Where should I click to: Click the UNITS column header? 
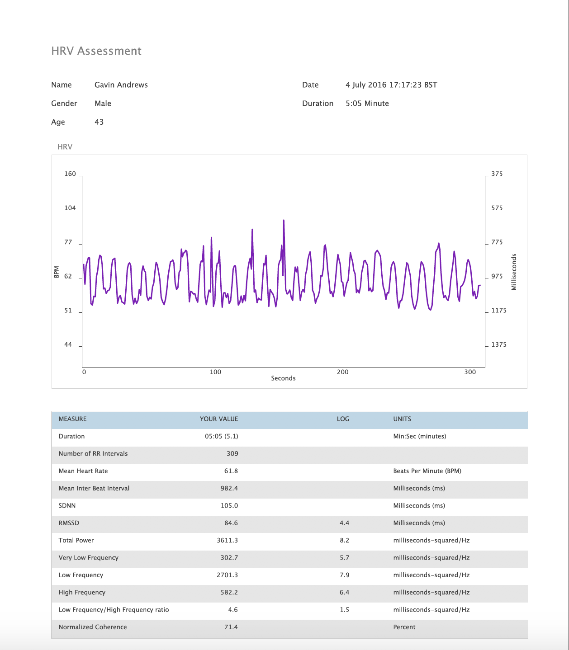[403, 419]
